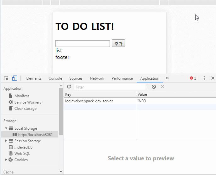Close the DevTools panel
The width and height of the screenshot is (216, 175).
[x=213, y=78]
